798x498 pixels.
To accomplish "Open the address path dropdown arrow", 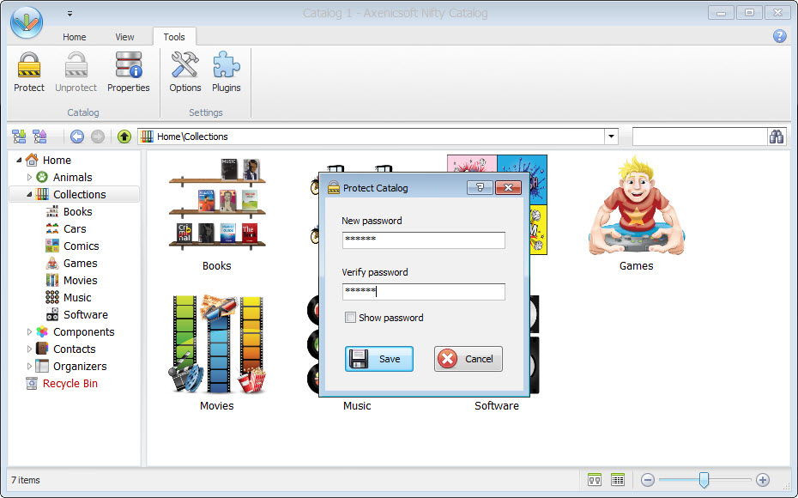I will coord(611,137).
